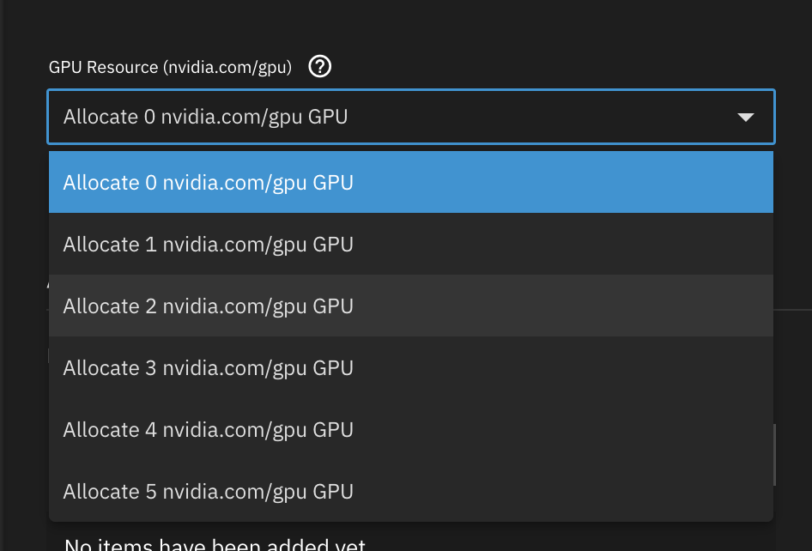Screen dimensions: 812x551
Task: Click the 'No items have been added yet' text
Action: [x=215, y=543]
